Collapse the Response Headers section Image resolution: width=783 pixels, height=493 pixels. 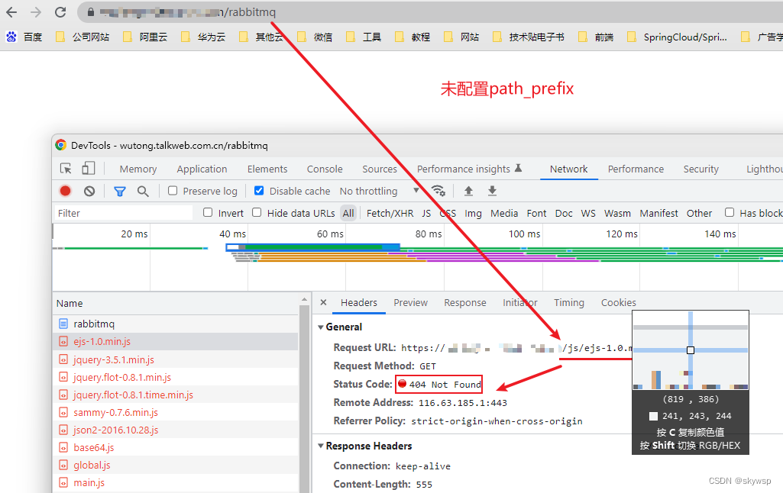(321, 446)
